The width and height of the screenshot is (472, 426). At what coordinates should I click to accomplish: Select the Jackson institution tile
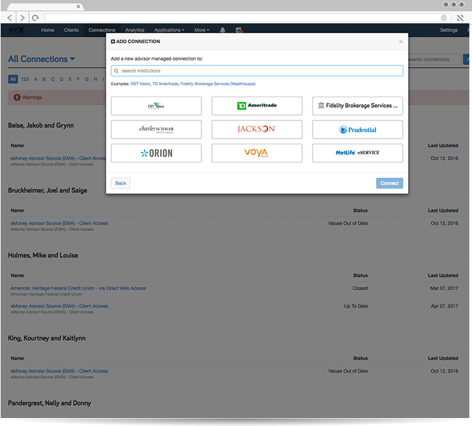pos(257,129)
